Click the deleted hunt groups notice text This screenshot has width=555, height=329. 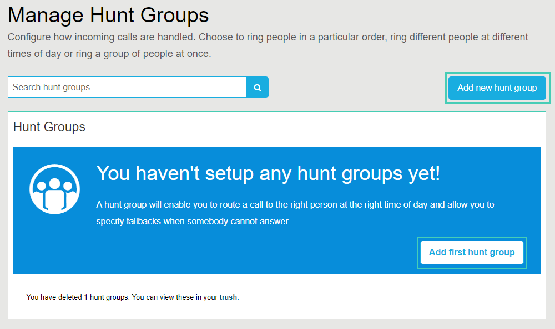[x=132, y=297]
